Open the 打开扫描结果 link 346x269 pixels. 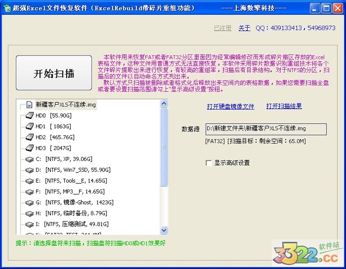pos(284,106)
